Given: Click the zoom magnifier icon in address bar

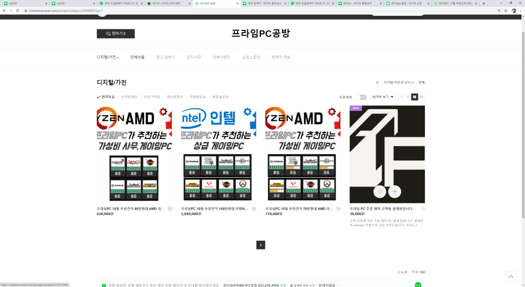Looking at the screenshot, I should pyautogui.click(x=499, y=11).
